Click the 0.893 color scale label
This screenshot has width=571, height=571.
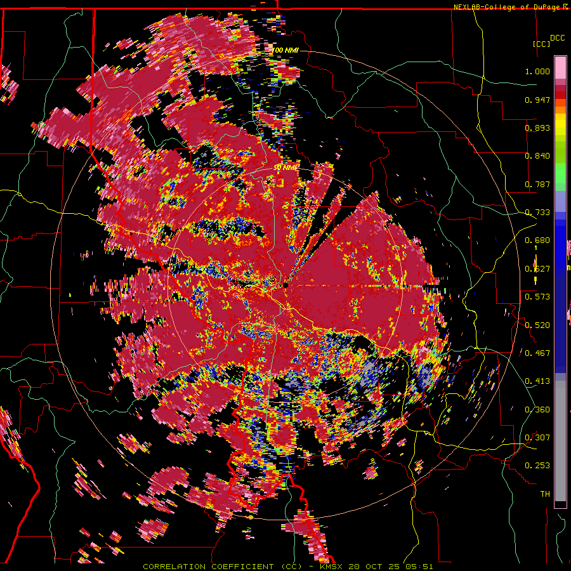pos(537,128)
